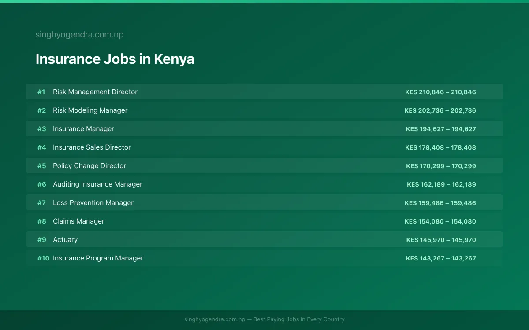Click salary 'KES 178,408 – 178,408'
Screen dimensions: 529x330
[x=440, y=147]
